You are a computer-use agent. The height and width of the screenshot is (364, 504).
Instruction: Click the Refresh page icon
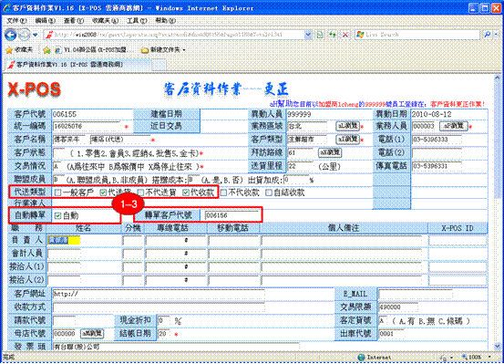[332, 35]
